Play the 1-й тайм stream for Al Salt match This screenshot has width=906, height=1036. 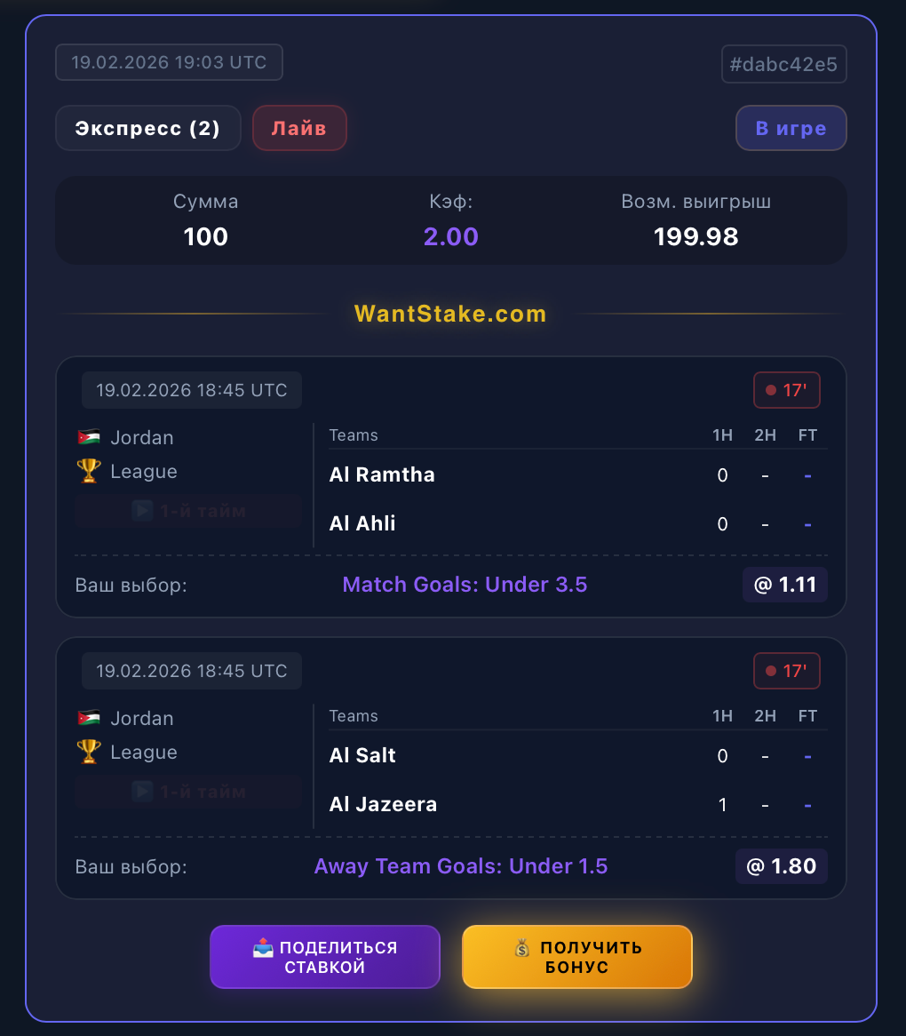[x=188, y=792]
